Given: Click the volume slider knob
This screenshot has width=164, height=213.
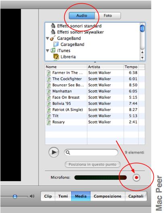Looking at the screenshot, I should coord(15,196).
